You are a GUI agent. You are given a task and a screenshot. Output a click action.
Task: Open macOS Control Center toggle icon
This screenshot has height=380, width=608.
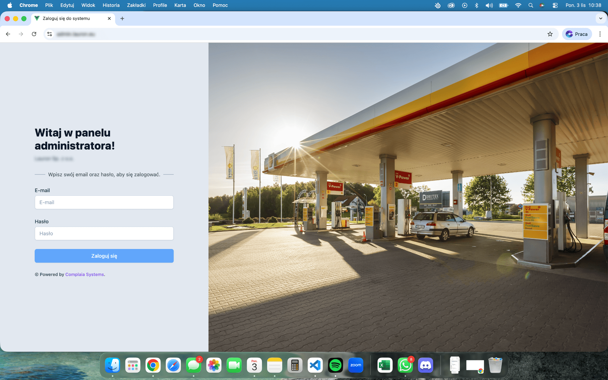555,5
